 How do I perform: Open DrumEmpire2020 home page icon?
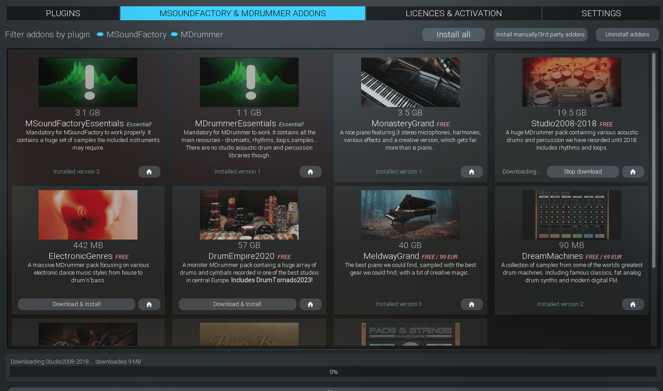[x=310, y=304]
